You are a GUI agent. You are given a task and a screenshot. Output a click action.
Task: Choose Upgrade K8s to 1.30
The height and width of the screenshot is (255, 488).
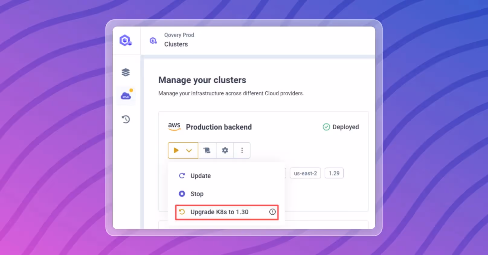pos(227,212)
